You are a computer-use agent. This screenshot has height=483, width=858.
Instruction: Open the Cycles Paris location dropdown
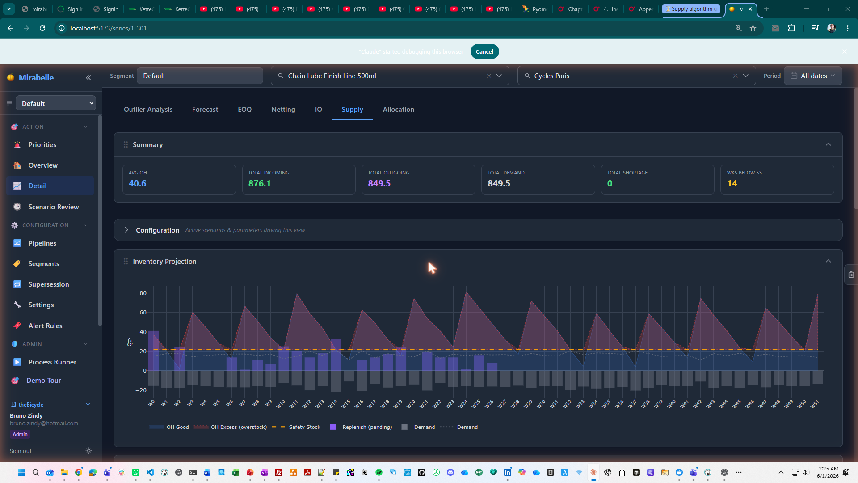point(745,76)
